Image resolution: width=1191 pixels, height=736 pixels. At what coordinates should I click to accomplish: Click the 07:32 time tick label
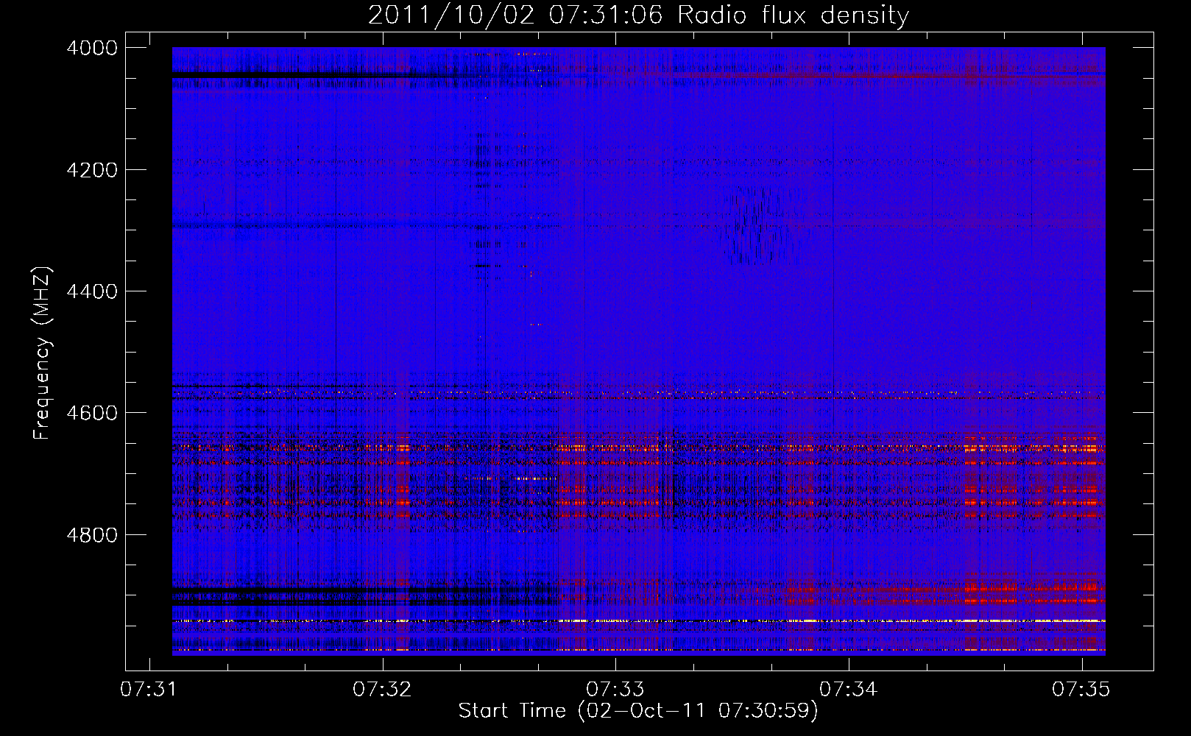tap(382, 689)
